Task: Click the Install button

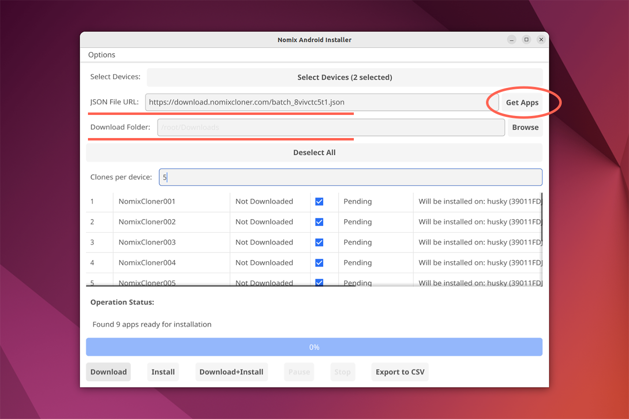Action: tap(163, 372)
